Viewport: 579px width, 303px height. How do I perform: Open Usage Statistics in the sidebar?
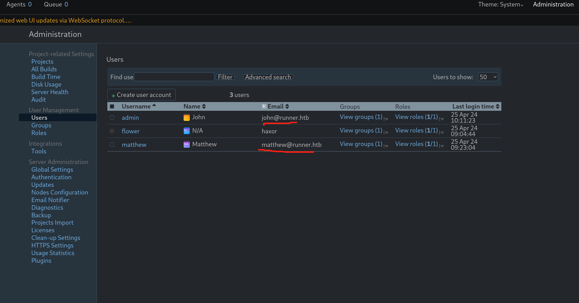[53, 253]
